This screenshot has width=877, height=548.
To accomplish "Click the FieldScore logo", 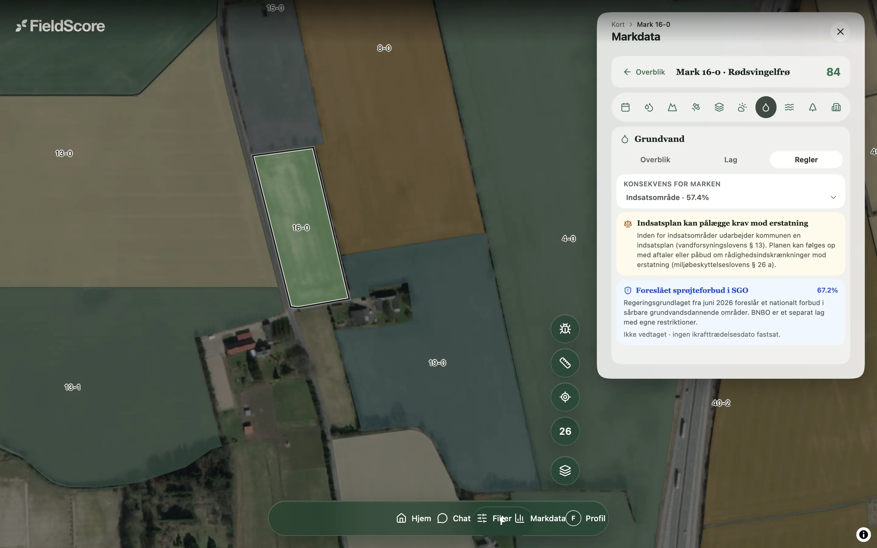I will (x=60, y=26).
